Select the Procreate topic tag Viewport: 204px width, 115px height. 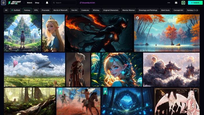coord(45,10)
